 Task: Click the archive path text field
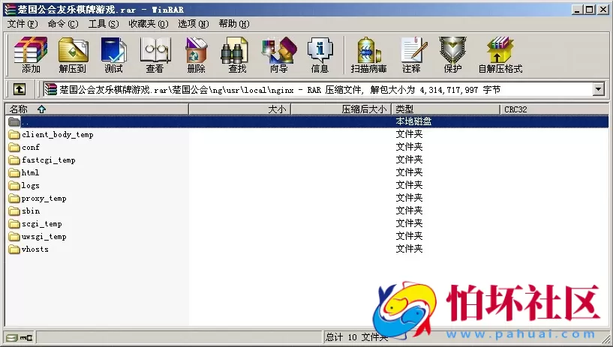(319, 90)
